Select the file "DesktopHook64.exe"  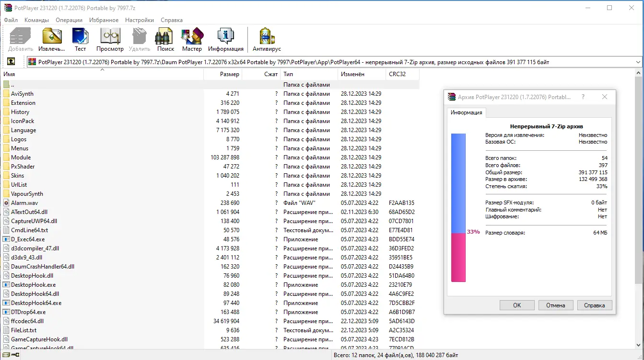pyautogui.click(x=36, y=303)
